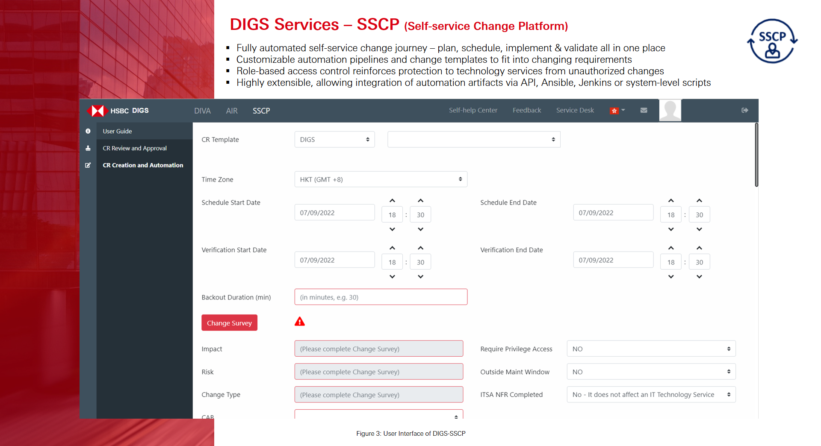Decrease Schedule End Date minute
Screen dimensions: 821x446
[699, 229]
